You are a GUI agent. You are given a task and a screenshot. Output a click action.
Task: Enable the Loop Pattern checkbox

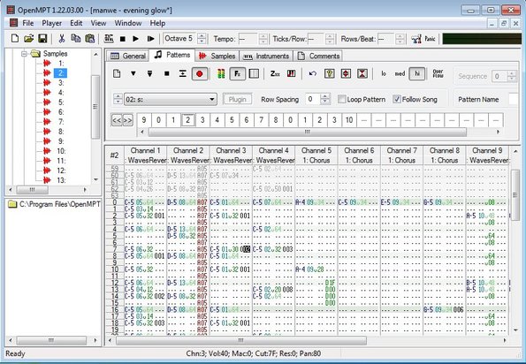pyautogui.click(x=341, y=99)
